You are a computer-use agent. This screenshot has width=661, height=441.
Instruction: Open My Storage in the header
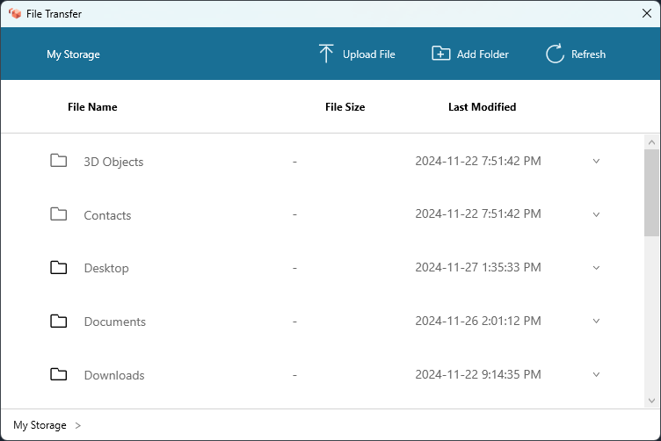(73, 54)
